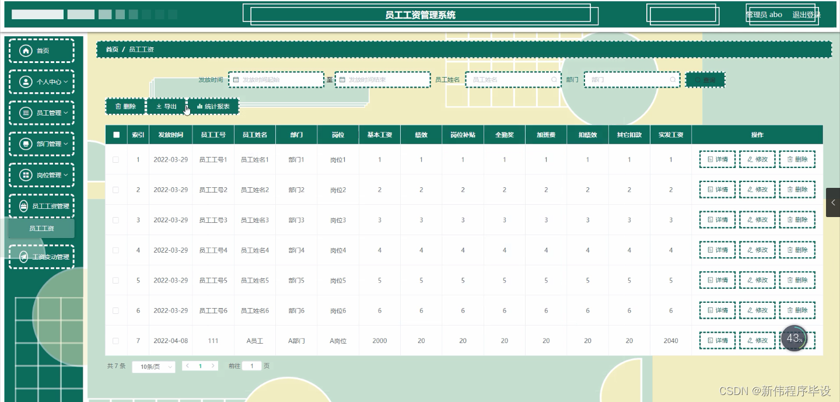Click the 43% circular progress indicator

(x=794, y=338)
